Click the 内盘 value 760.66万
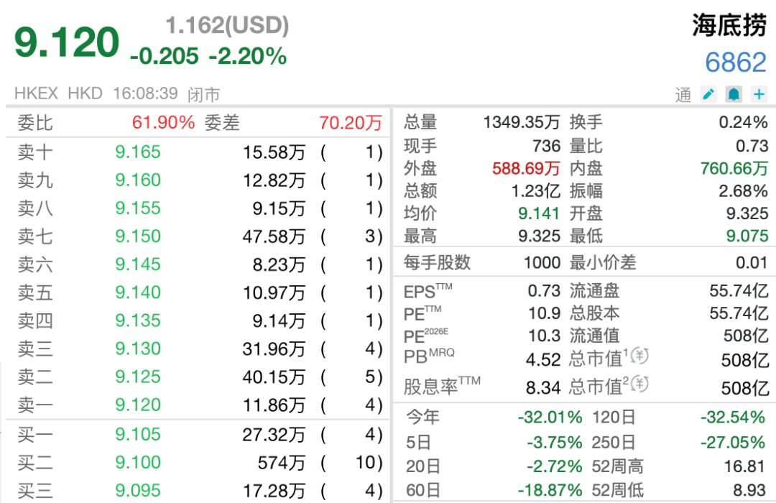 [734, 169]
